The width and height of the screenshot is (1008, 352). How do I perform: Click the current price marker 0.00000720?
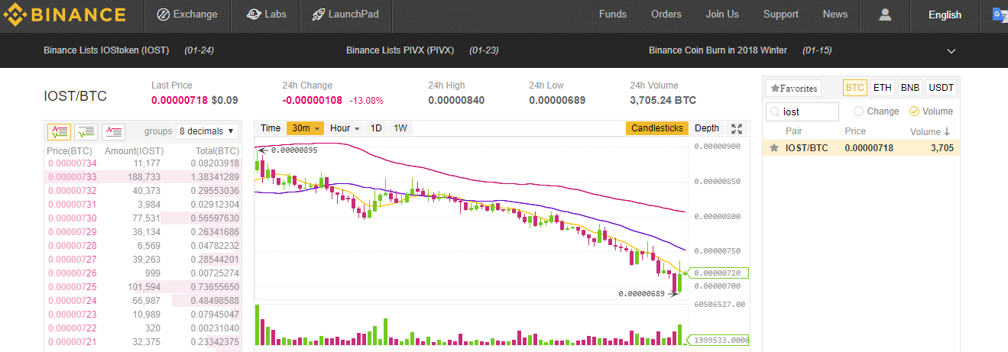(x=718, y=273)
